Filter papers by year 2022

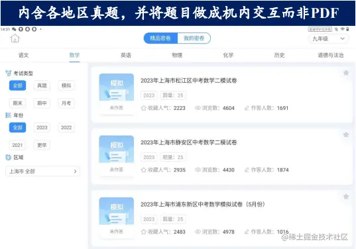66,127
